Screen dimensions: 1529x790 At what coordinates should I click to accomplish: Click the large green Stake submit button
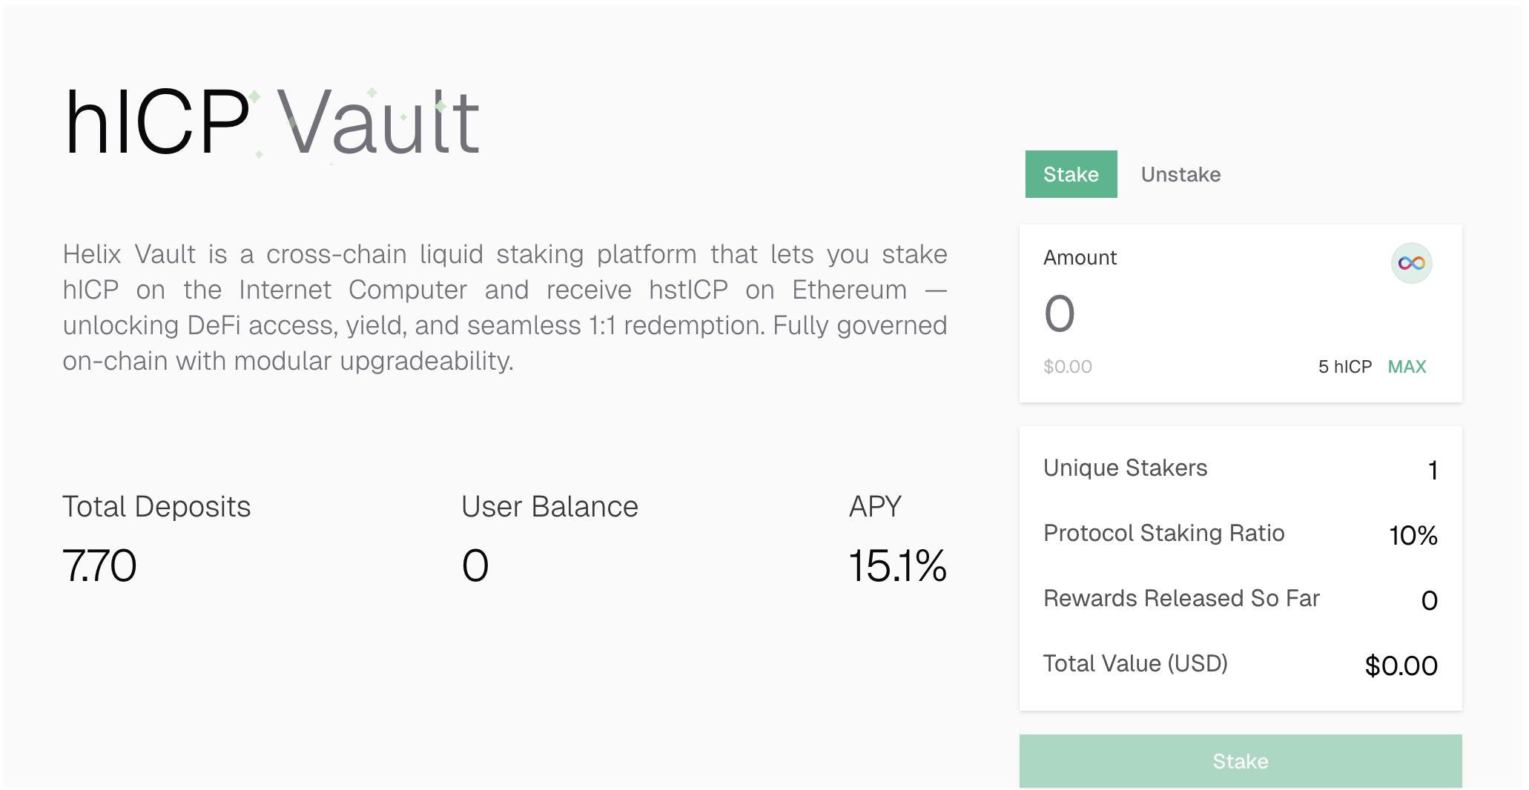click(1240, 761)
